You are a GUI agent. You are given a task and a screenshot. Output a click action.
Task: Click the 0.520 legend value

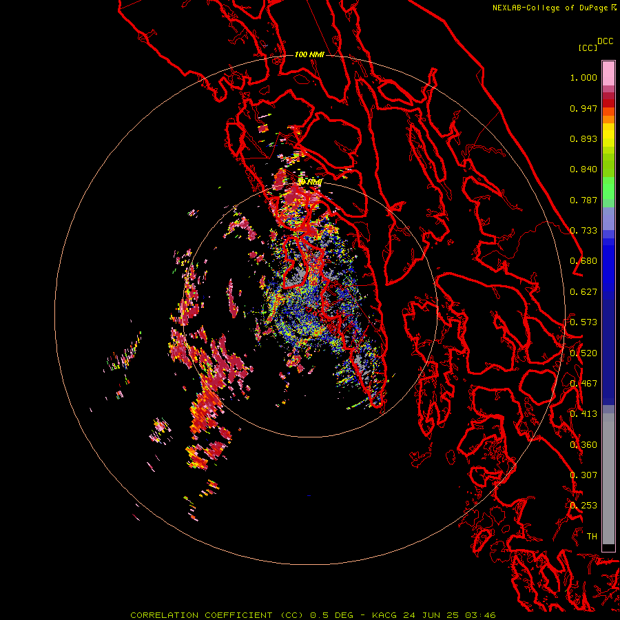tap(583, 353)
